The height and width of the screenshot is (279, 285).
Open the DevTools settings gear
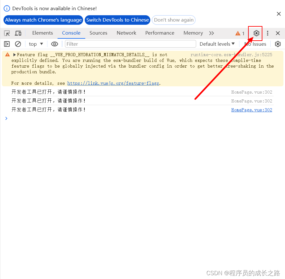pos(256,33)
